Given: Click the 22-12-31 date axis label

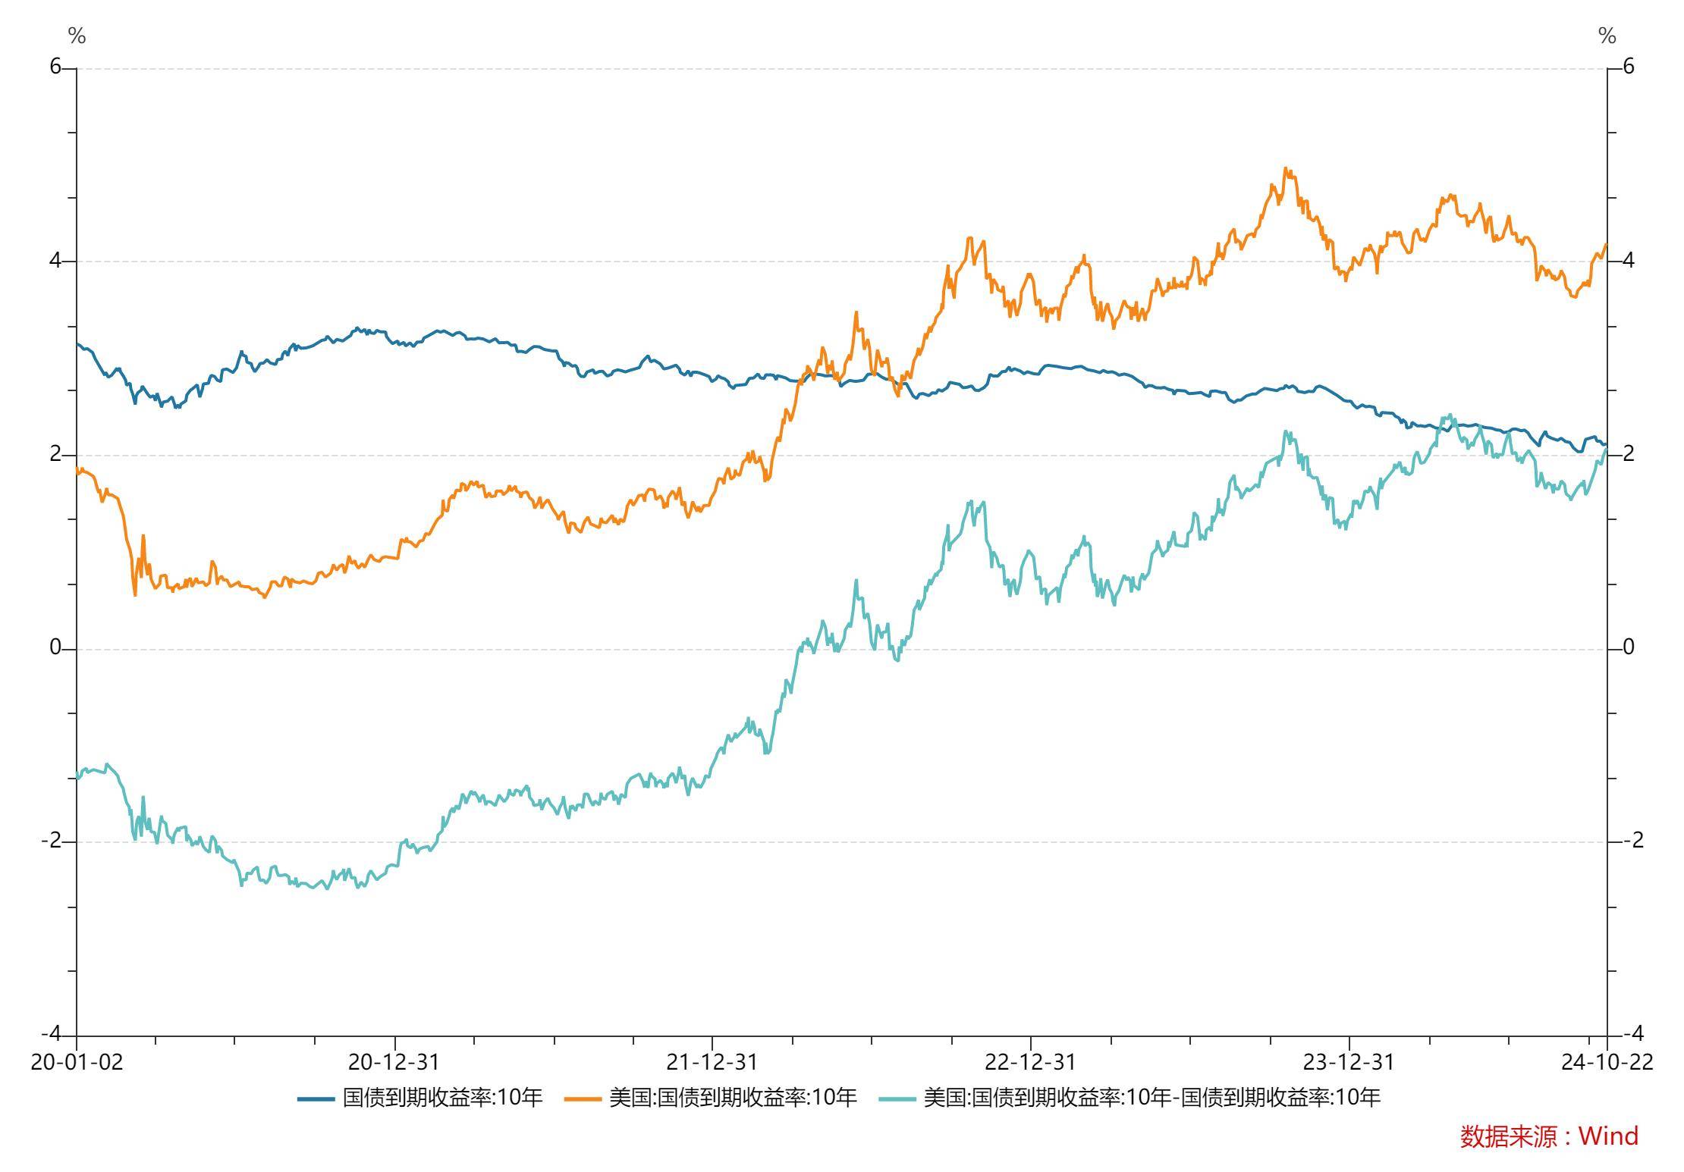Looking at the screenshot, I should point(1031,1061).
